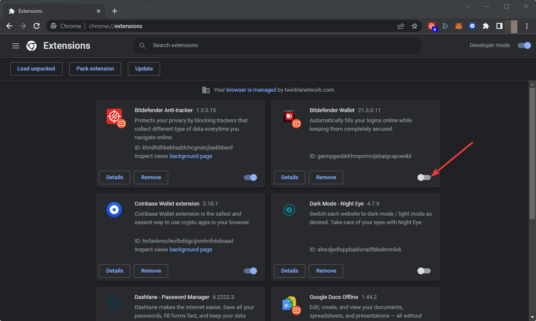Click the Pack extension button
The height and width of the screenshot is (321, 536).
[x=95, y=69]
